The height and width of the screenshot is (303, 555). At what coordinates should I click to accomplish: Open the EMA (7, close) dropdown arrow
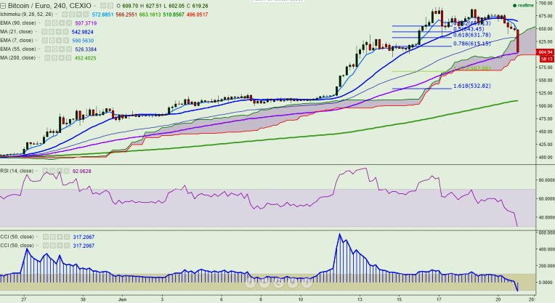[36, 41]
